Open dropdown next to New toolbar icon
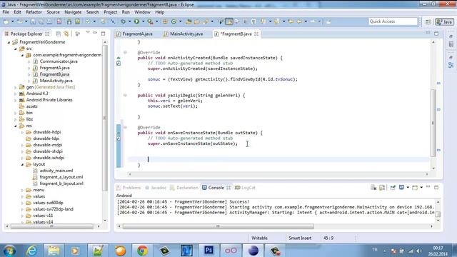This screenshot has width=457, height=257. (13, 21)
